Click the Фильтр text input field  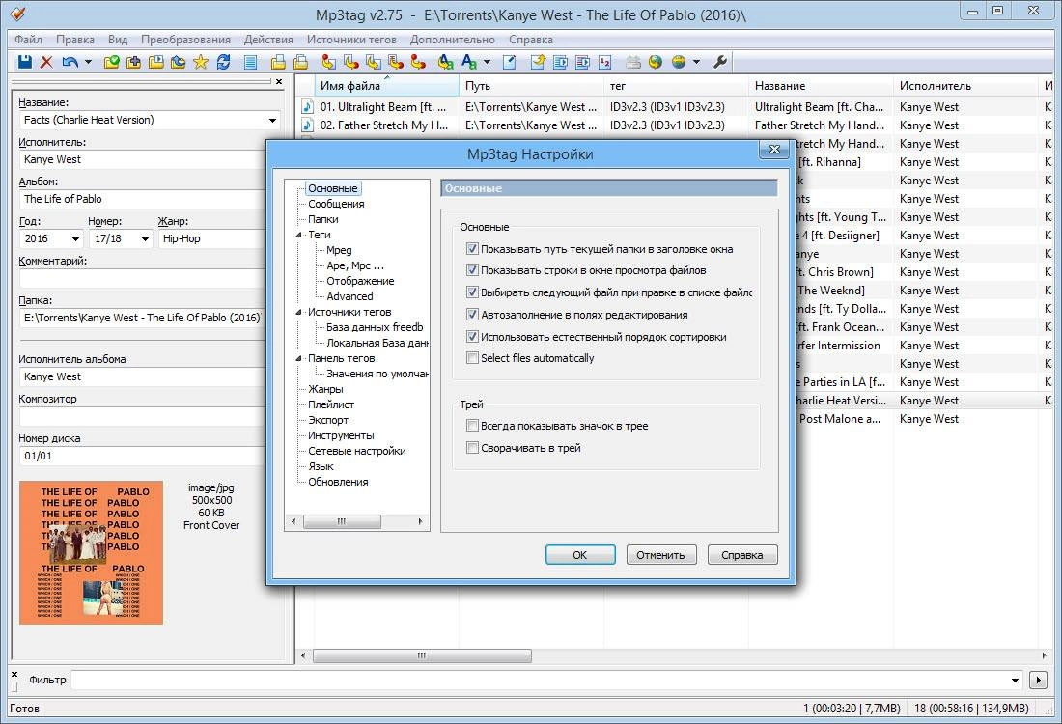pyautogui.click(x=540, y=680)
